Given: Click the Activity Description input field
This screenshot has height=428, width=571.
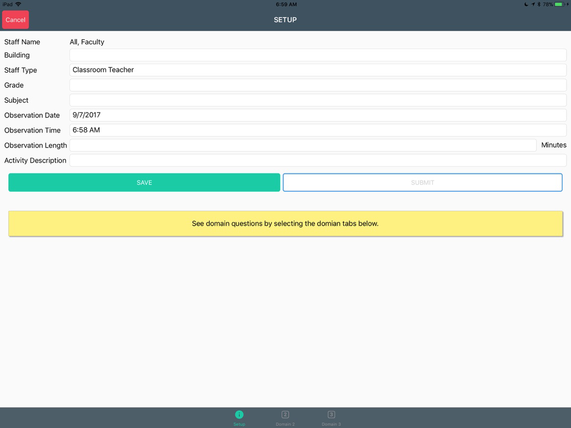Looking at the screenshot, I should [x=318, y=160].
